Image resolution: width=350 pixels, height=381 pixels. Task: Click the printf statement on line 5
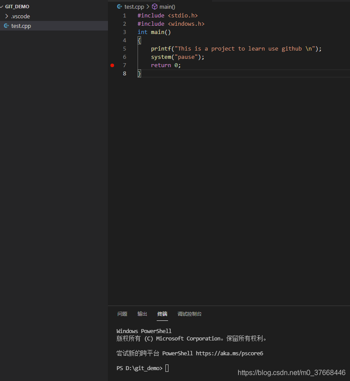click(x=236, y=48)
